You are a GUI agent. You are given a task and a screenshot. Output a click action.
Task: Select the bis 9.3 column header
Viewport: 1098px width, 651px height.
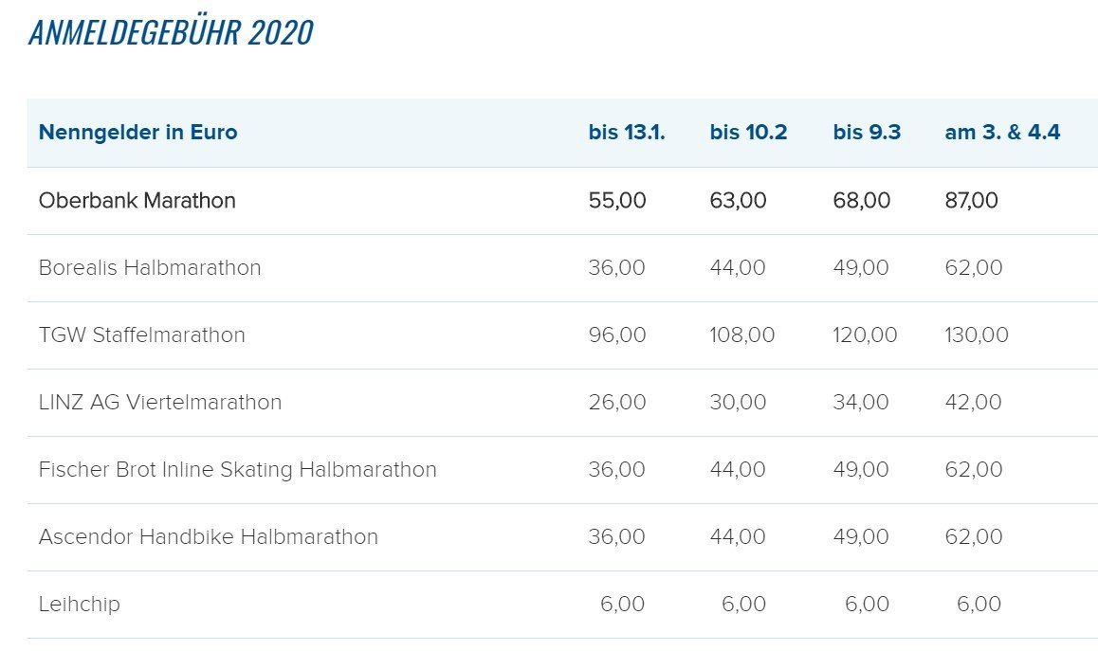pos(867,133)
